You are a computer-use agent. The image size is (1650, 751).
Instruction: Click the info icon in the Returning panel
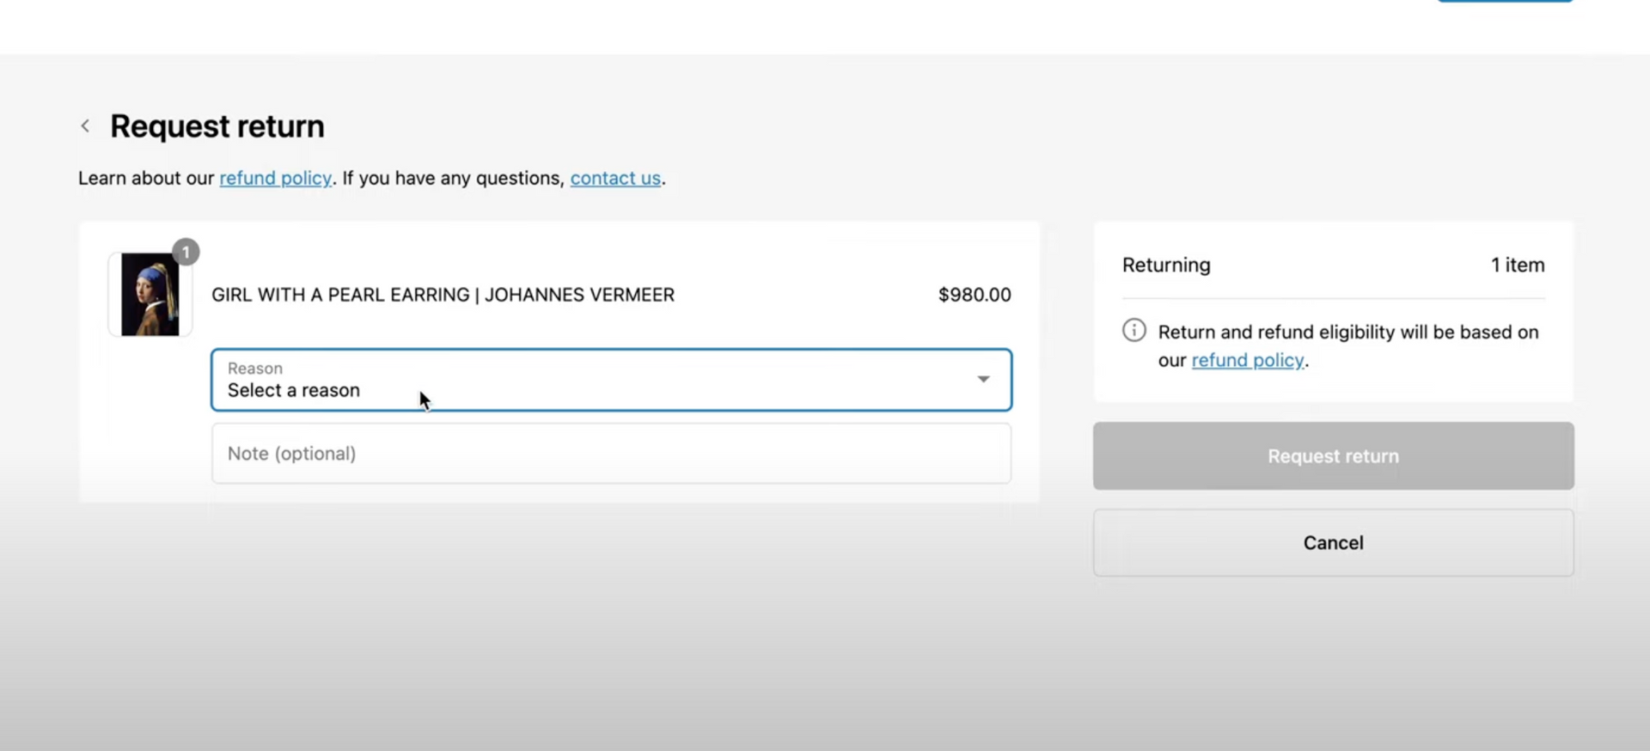click(1134, 330)
